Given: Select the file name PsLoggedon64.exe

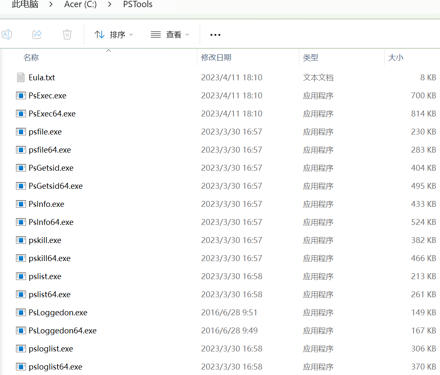Looking at the screenshot, I should pos(63,330).
